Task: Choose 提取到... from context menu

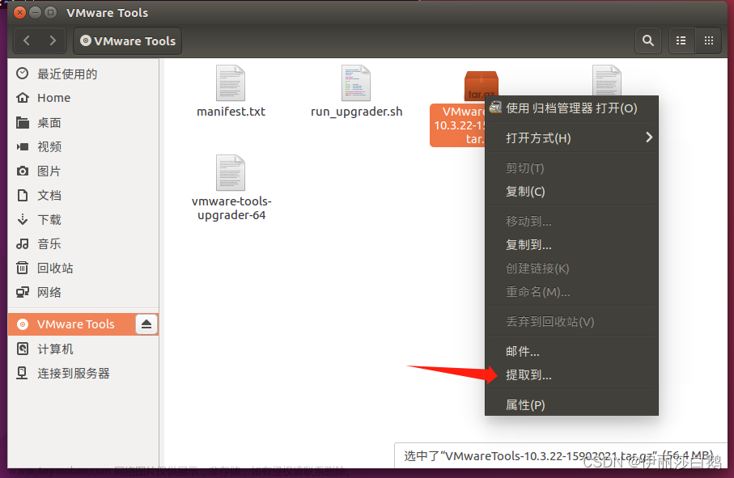Action: (x=571, y=375)
